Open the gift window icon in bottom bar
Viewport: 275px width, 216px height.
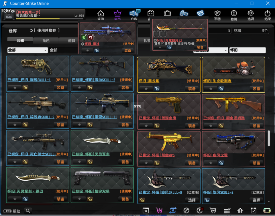point(146,210)
